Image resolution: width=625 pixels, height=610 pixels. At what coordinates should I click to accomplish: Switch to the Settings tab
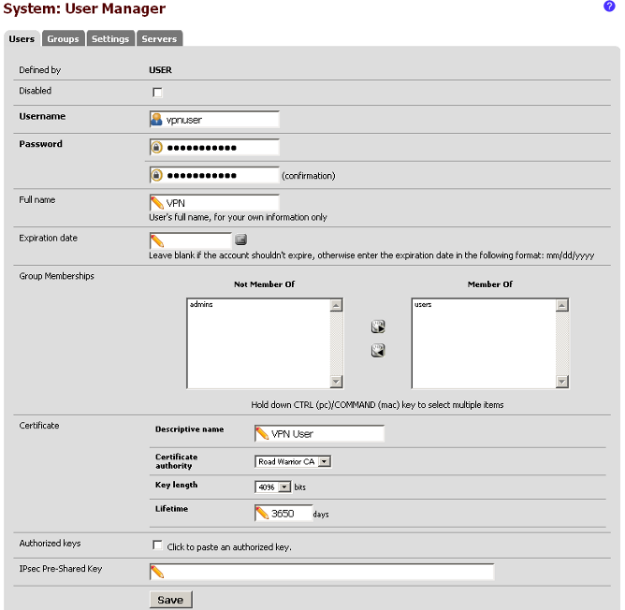tap(110, 38)
